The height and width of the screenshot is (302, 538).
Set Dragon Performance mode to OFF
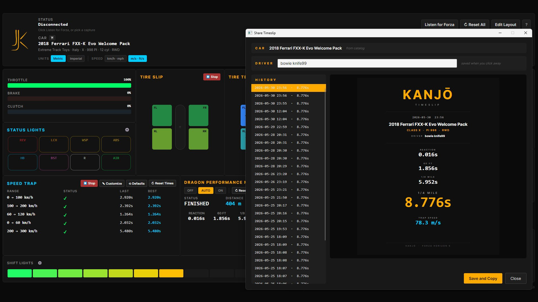click(190, 190)
